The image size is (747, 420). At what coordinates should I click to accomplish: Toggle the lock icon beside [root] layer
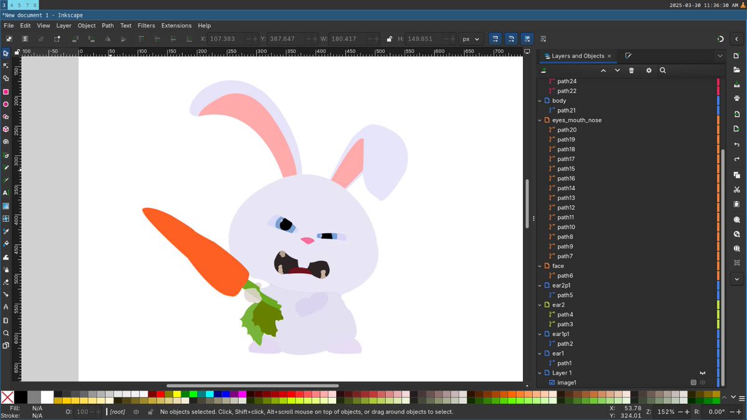tap(150, 412)
